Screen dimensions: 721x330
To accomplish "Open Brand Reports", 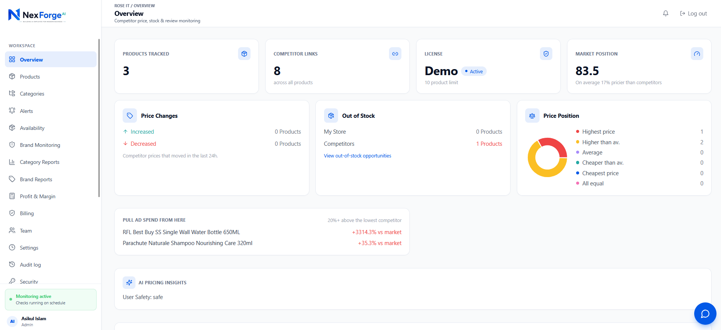I will tap(51, 179).
